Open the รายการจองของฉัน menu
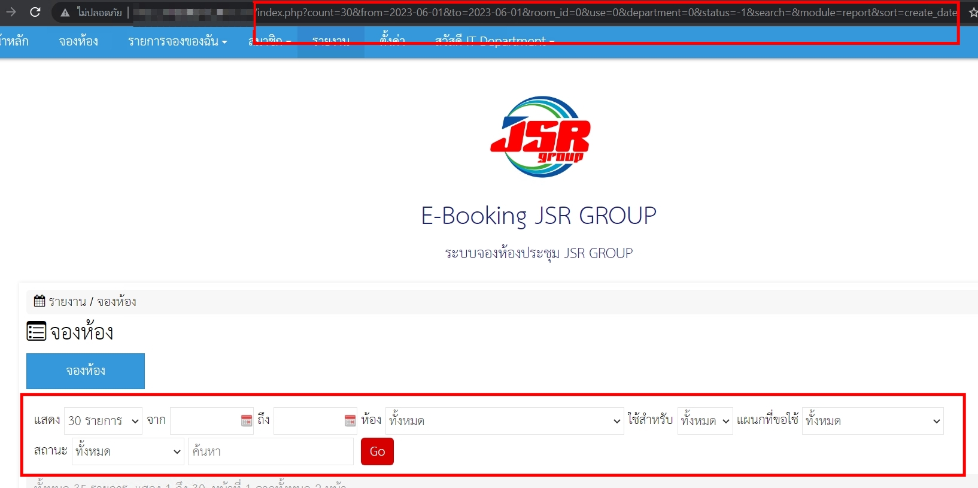The image size is (978, 488). 178,41
